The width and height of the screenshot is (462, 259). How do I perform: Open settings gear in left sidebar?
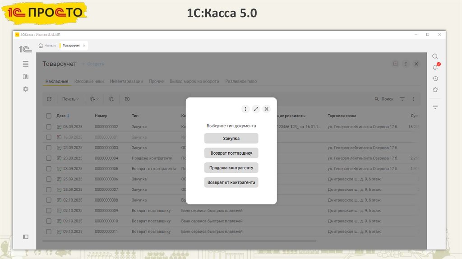coord(26,89)
